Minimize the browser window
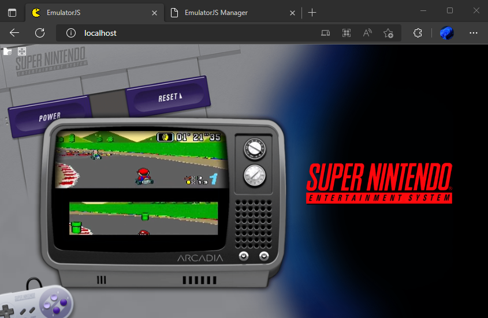The height and width of the screenshot is (318, 488). [x=423, y=11]
